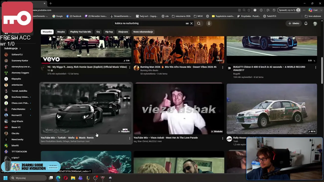The height and width of the screenshot is (182, 324).
Task: Select the Playlisty YouTube Mix chip
Action: coord(80,32)
